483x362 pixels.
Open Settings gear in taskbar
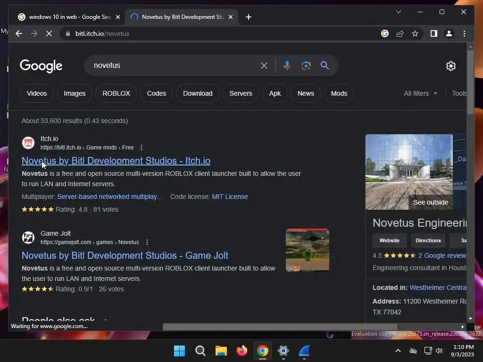coord(283,351)
